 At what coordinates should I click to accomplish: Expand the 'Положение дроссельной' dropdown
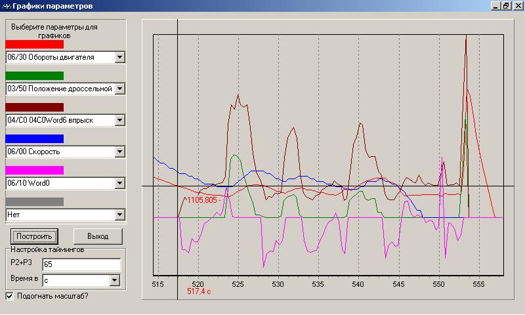[x=119, y=89]
